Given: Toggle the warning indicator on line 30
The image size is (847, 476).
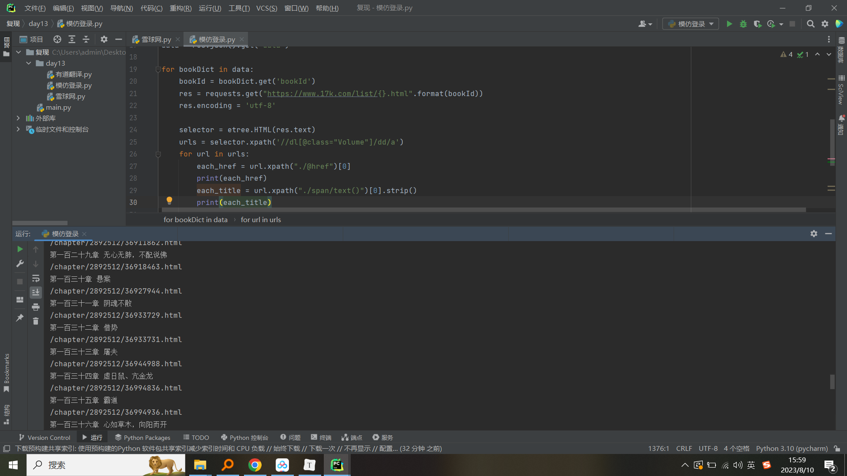Looking at the screenshot, I should click(x=169, y=201).
